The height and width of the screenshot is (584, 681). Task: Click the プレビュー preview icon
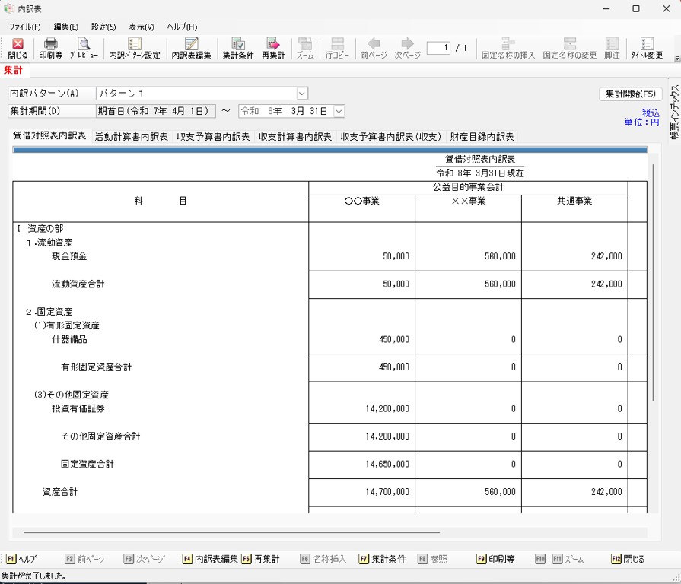click(84, 49)
